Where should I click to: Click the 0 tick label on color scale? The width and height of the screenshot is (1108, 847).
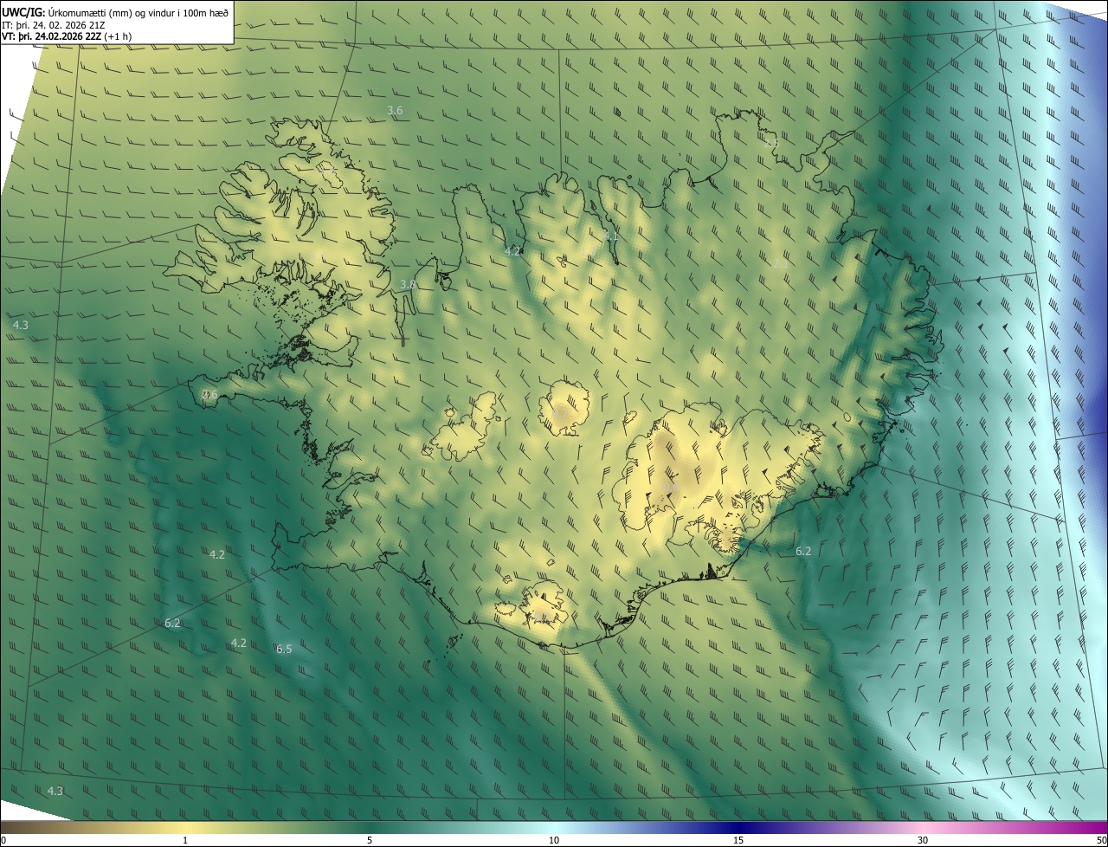3,840
